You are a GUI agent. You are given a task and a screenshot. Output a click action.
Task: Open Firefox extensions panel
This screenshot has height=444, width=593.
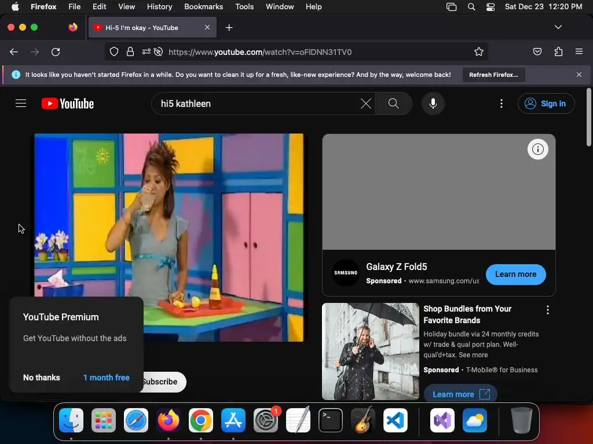click(558, 51)
